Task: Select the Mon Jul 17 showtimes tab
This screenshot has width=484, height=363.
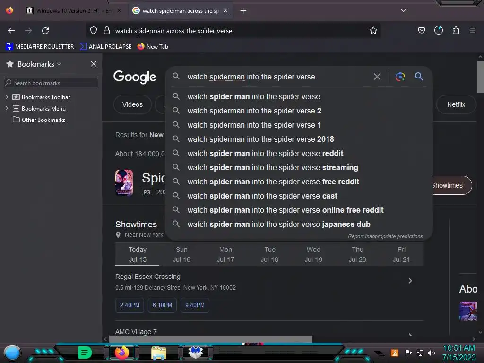Action: 225,254
